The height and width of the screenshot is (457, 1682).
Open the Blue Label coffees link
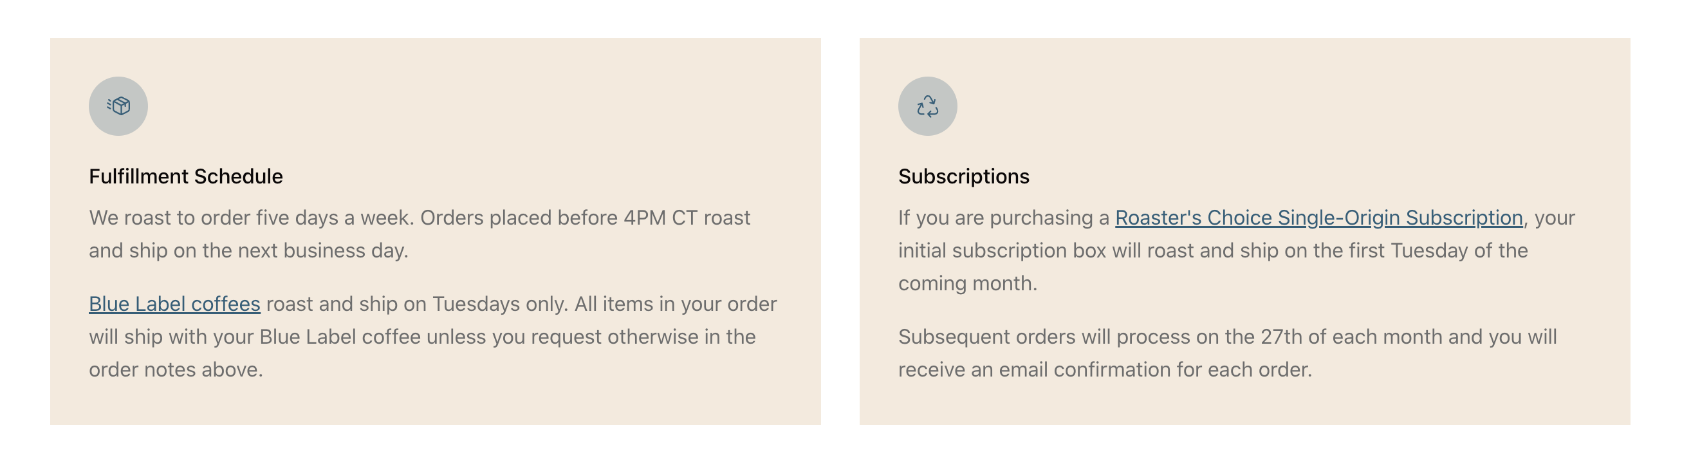pos(174,304)
